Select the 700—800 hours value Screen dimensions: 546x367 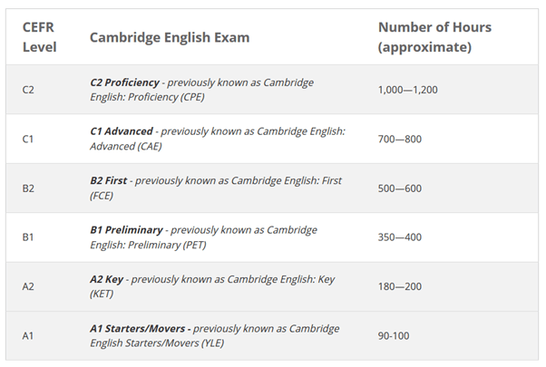pyautogui.click(x=400, y=140)
